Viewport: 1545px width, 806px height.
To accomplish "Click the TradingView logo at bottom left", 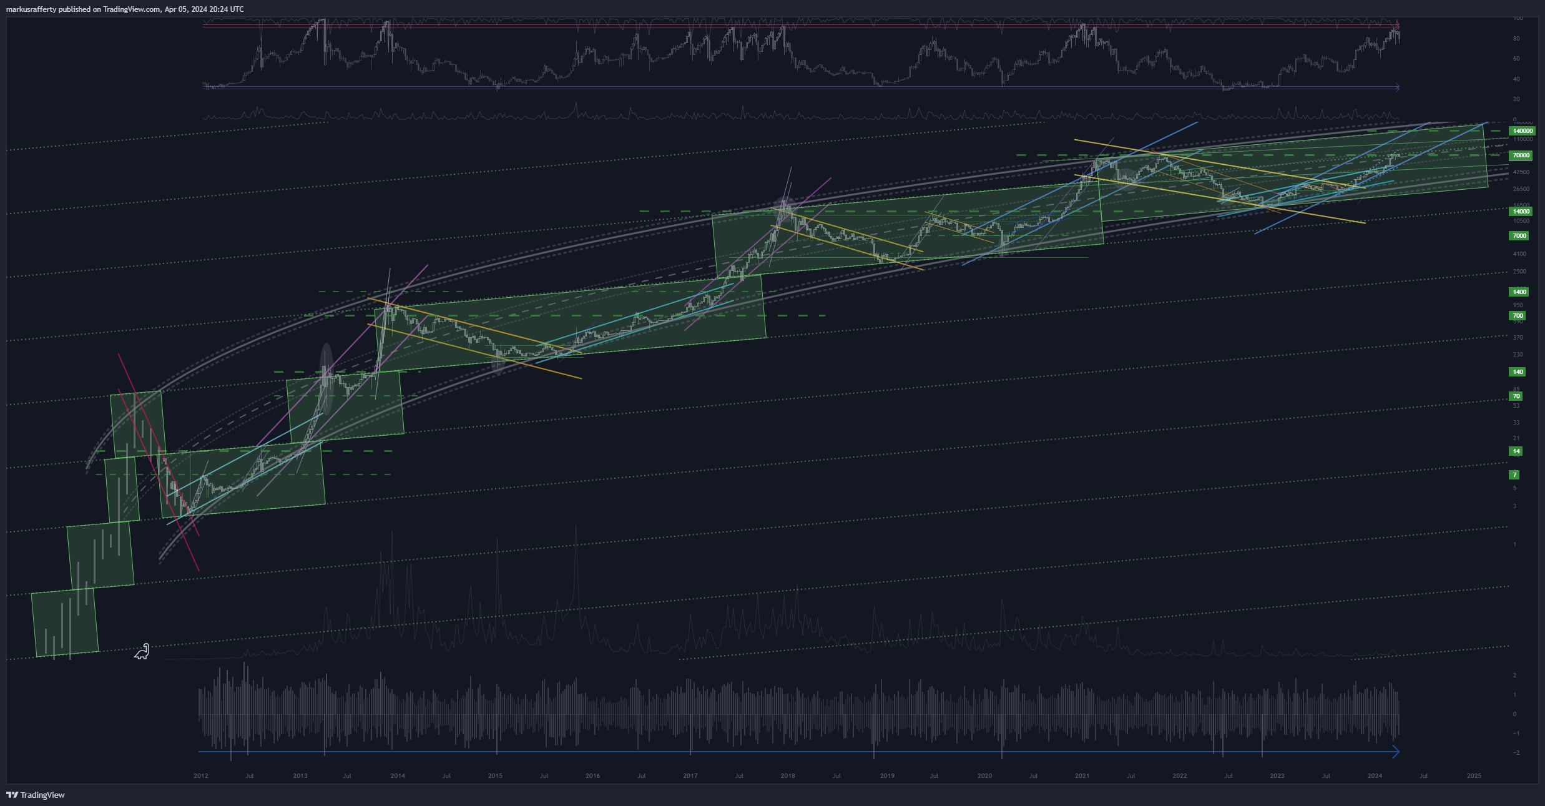I will [x=36, y=795].
